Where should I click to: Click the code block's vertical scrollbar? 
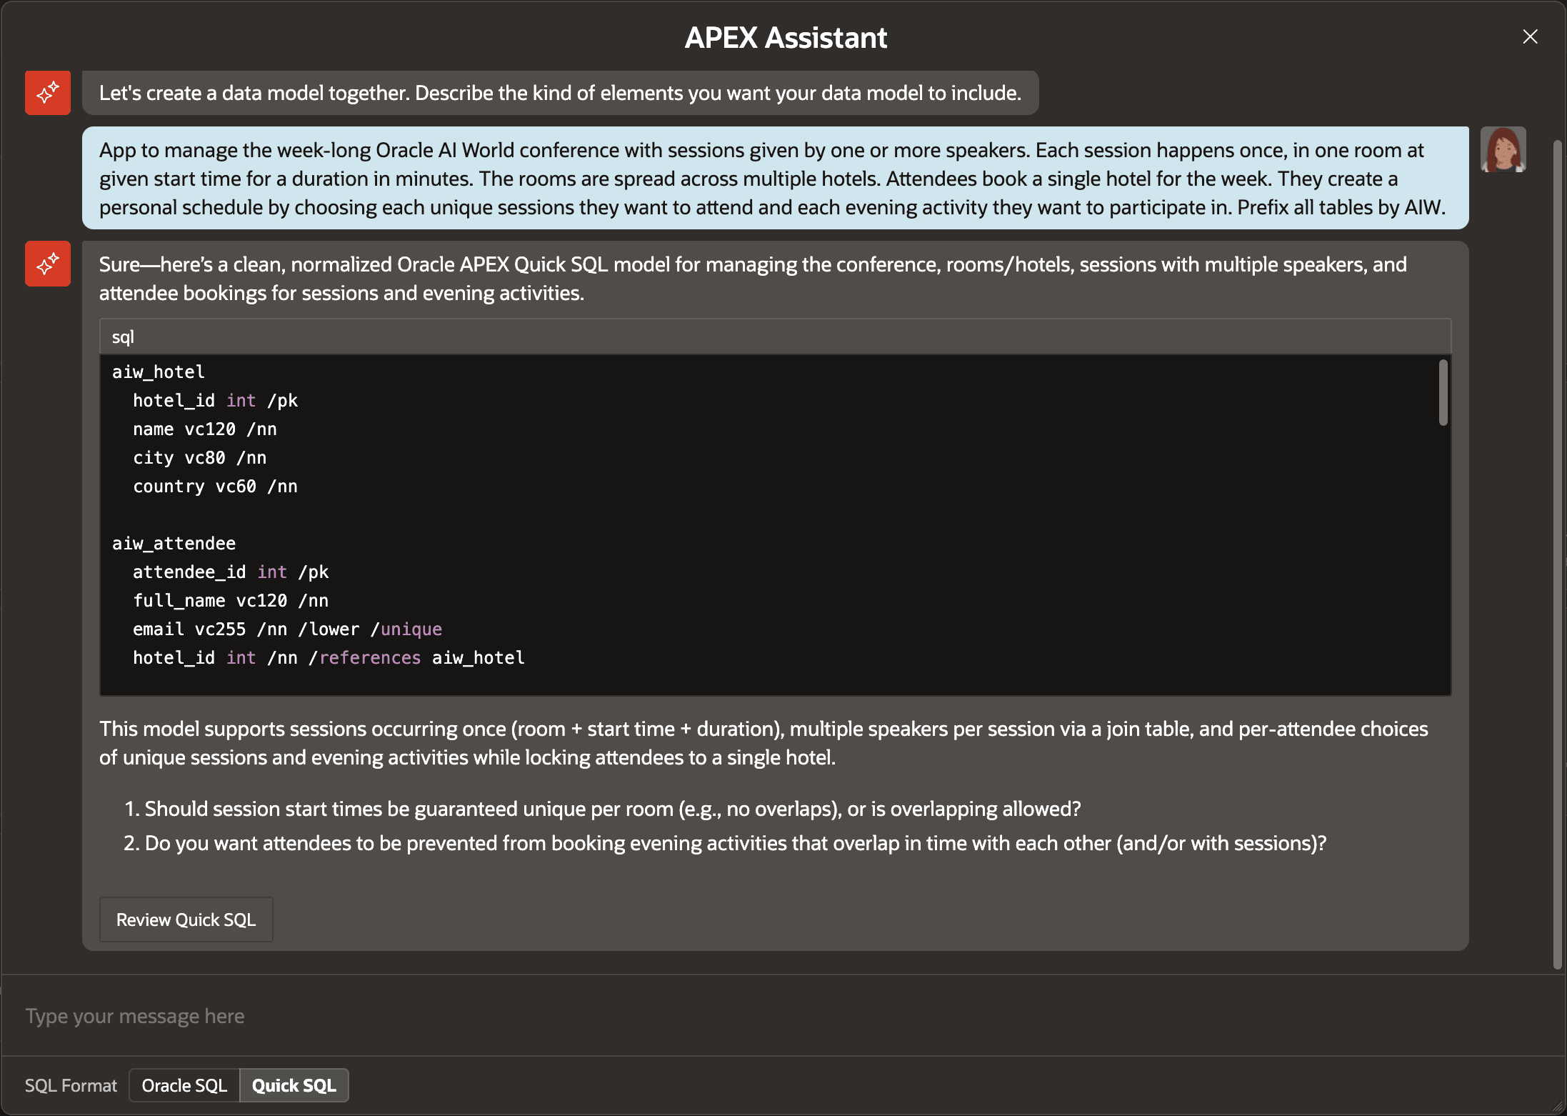click(x=1443, y=393)
